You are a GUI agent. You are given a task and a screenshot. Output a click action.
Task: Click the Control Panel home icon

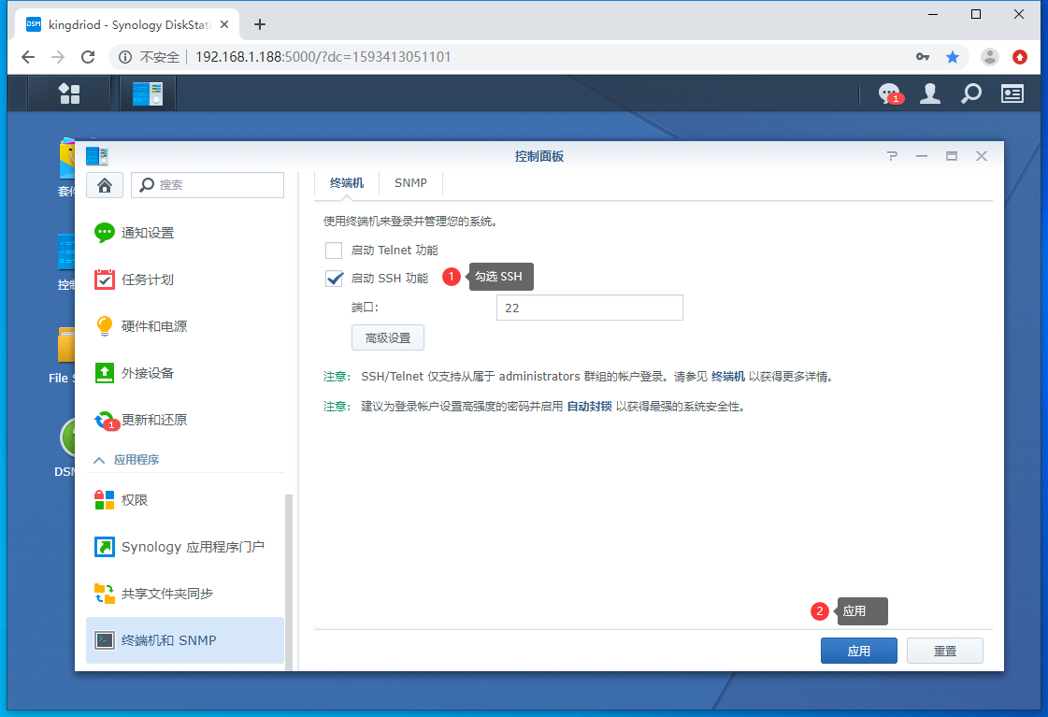[x=104, y=184]
